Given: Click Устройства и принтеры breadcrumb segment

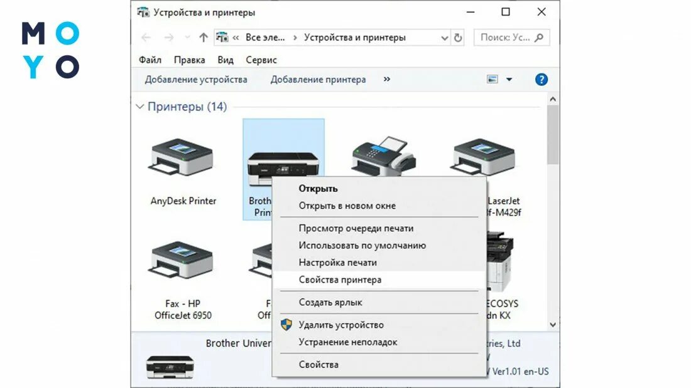Looking at the screenshot, I should pos(355,38).
